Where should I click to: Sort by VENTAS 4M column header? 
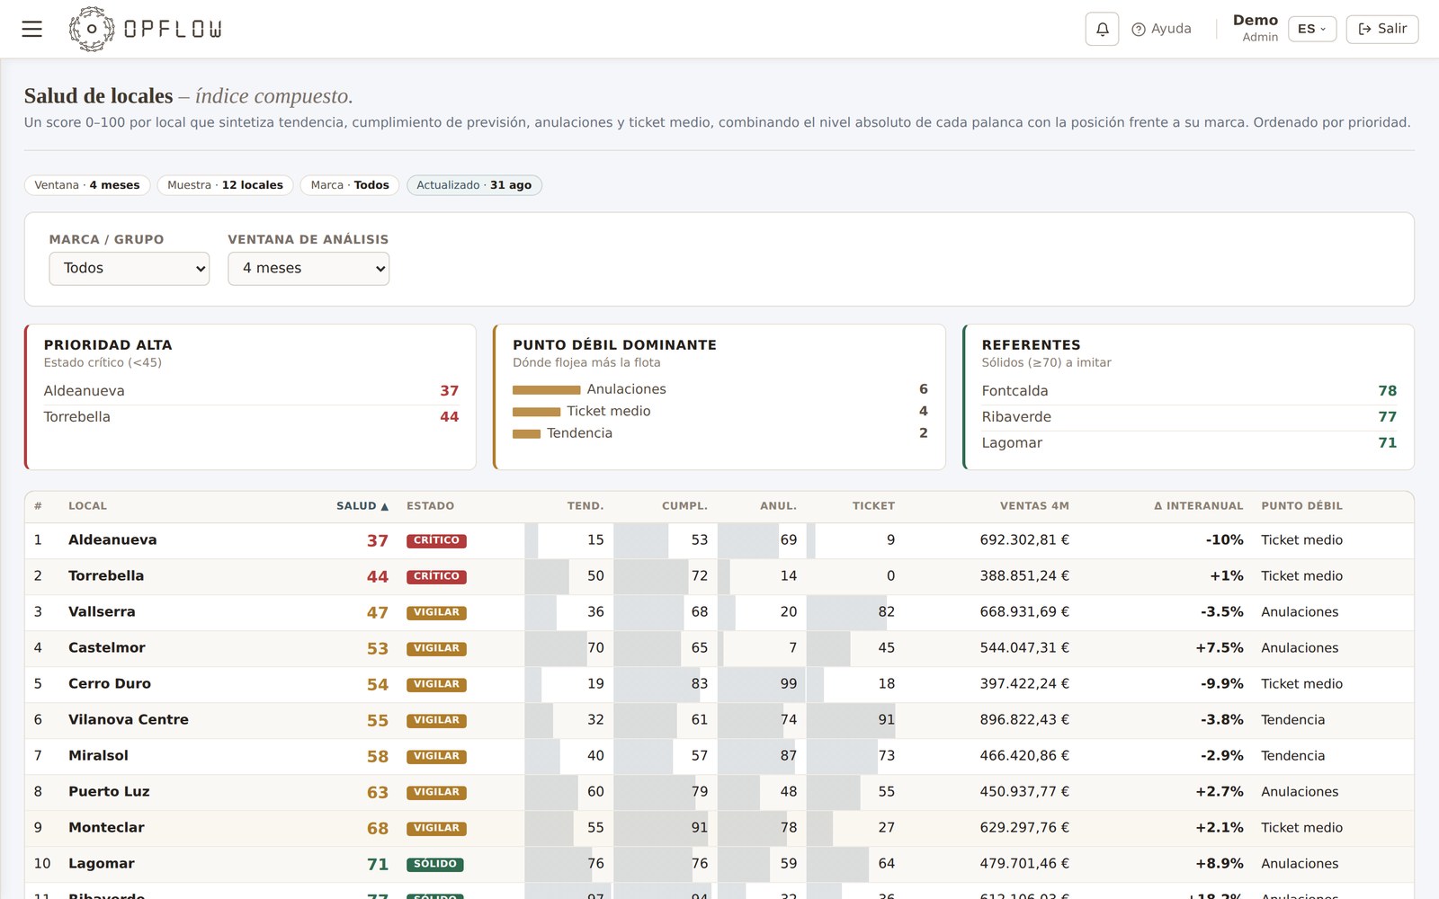pyautogui.click(x=1034, y=506)
